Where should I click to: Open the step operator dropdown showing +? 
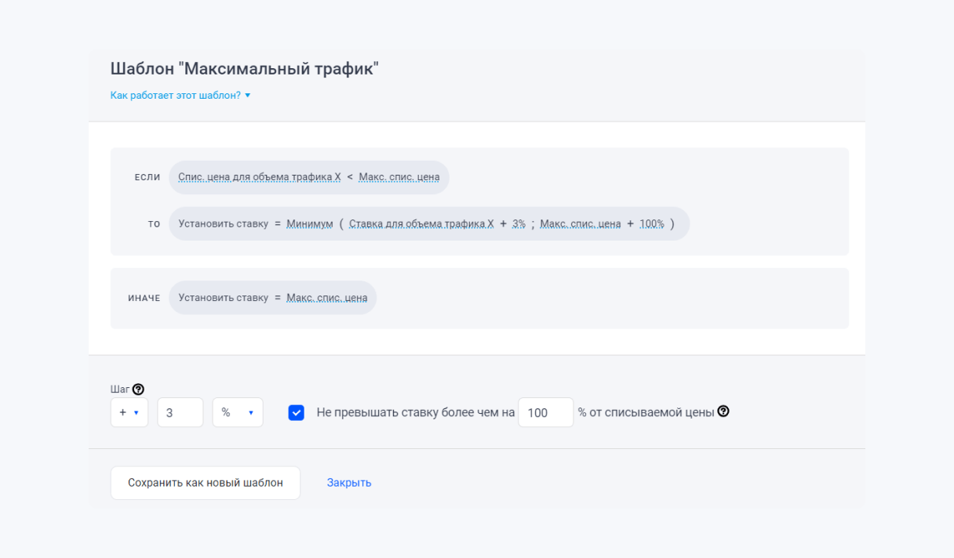pyautogui.click(x=129, y=411)
